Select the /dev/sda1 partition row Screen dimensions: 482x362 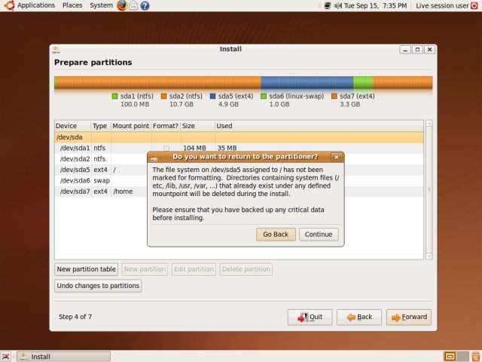click(239, 148)
